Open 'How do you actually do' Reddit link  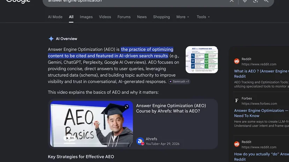coord(261,157)
